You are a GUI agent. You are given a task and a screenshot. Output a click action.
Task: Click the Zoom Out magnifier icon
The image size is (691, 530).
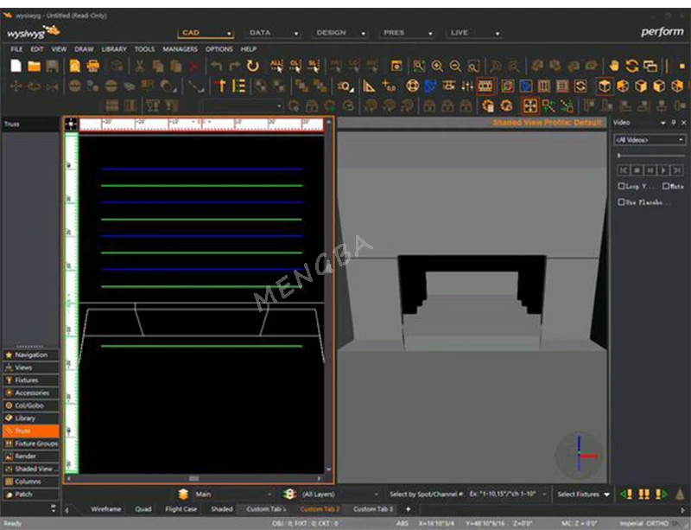pos(455,67)
